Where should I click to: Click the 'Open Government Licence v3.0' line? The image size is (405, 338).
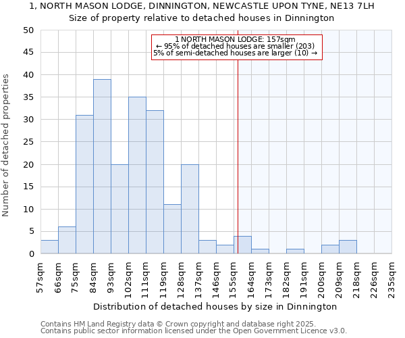click(x=194, y=331)
